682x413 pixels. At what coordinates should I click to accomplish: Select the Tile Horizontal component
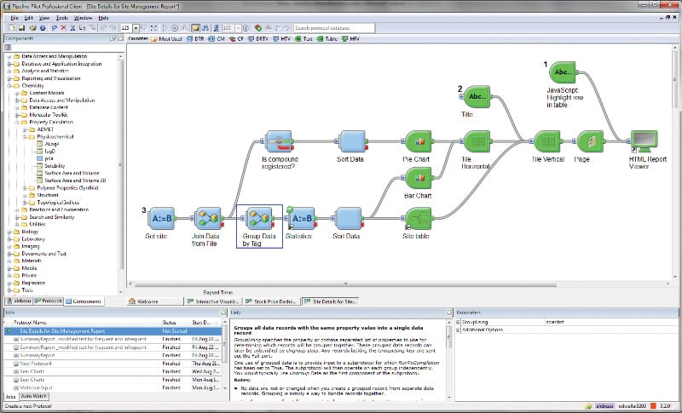(x=477, y=141)
